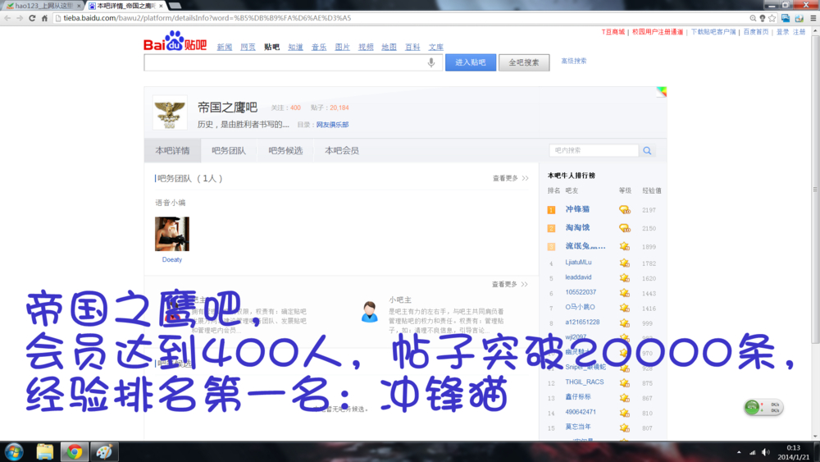Screen dimensions: 820x462
Task: Click the browser forward arrow
Action: (x=20, y=18)
